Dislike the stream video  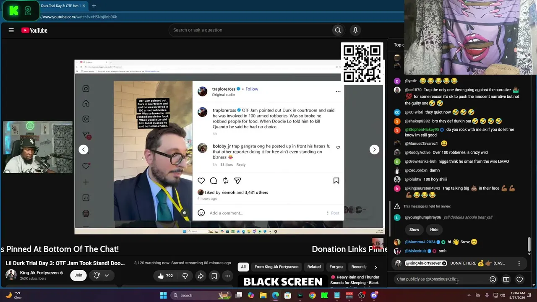pos(185,276)
